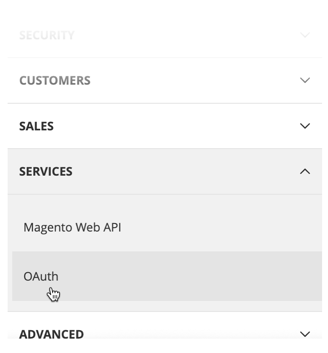Expand the SECURITY section heading
The width and height of the screenshot is (328, 353).
(x=47, y=35)
